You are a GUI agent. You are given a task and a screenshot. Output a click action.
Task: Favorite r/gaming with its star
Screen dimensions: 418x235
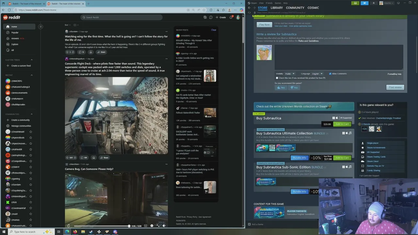31,179
